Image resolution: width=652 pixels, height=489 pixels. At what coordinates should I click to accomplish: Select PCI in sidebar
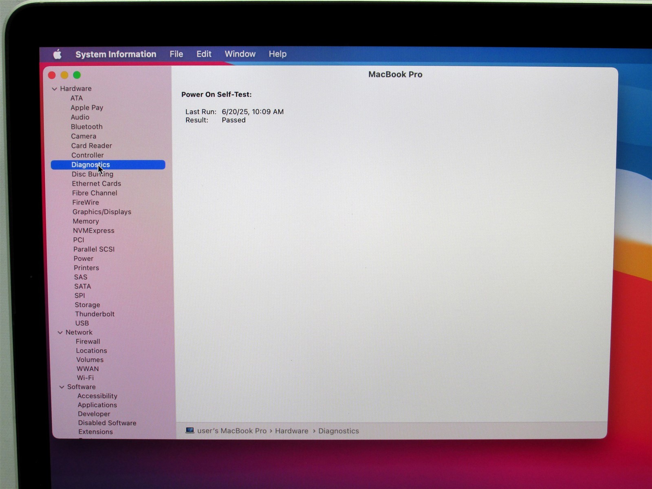pos(79,240)
